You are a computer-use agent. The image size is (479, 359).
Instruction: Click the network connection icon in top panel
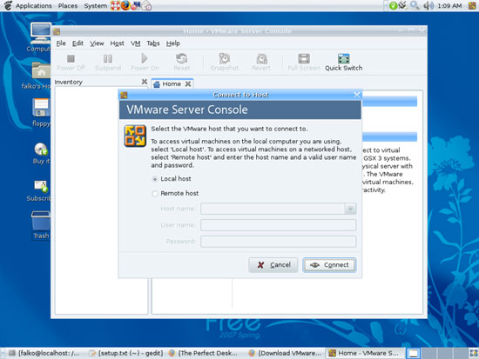[403, 5]
